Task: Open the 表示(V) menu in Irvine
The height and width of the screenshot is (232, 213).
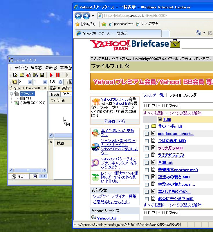Action: pos(51,68)
